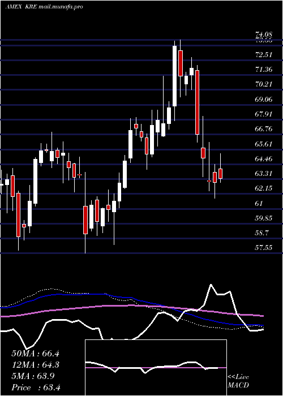Select the 63.31 price axis label
The height and width of the screenshot is (396, 283).
coord(264,173)
